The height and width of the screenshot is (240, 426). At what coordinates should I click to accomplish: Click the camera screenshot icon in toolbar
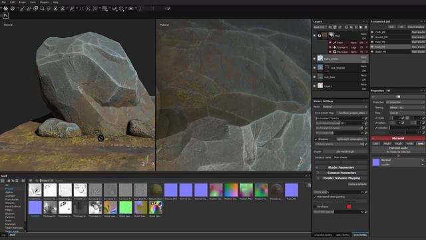point(130,9)
